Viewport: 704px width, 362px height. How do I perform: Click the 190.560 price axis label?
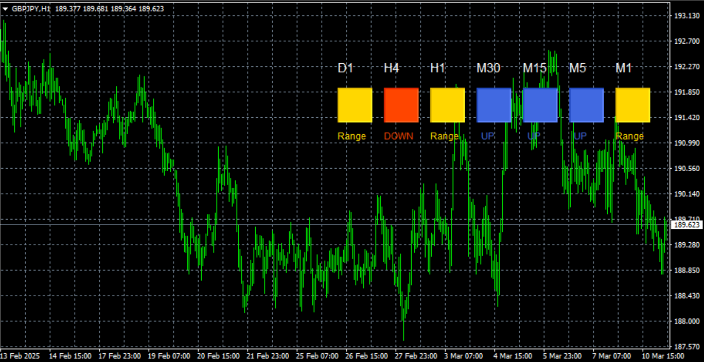687,169
